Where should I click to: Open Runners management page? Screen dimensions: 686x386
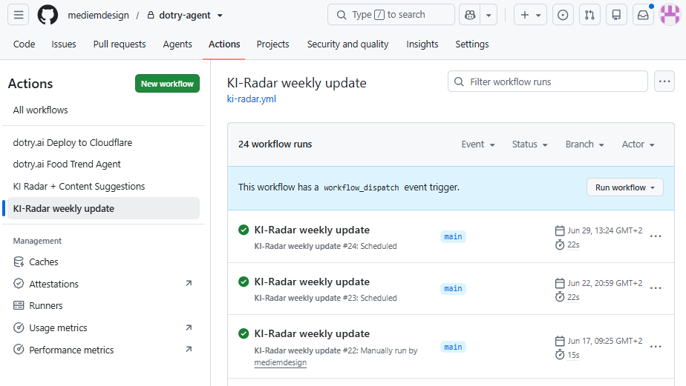[x=104, y=306]
